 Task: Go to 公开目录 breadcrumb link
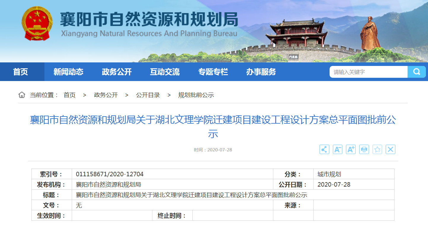[x=148, y=95]
